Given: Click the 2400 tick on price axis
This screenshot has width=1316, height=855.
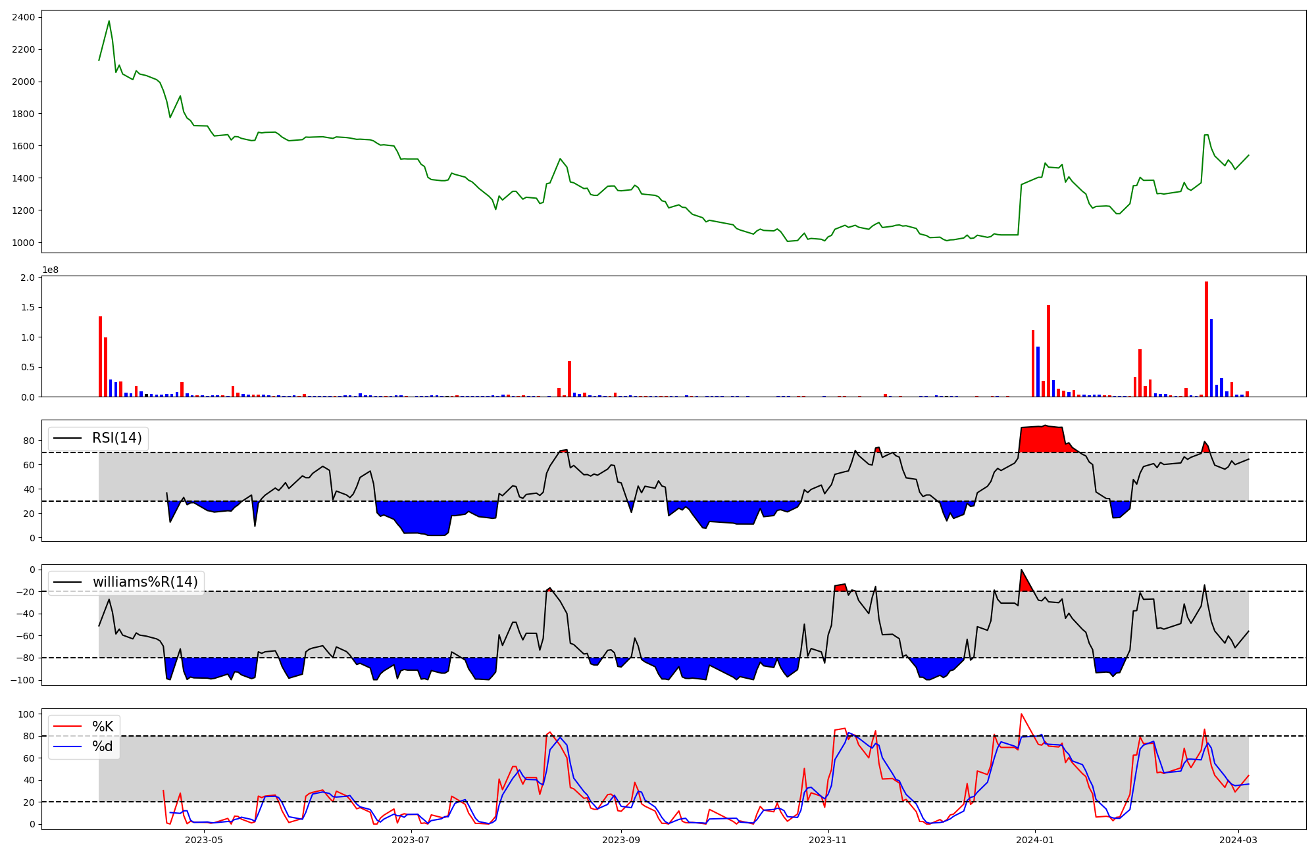Looking at the screenshot, I should (23, 17).
